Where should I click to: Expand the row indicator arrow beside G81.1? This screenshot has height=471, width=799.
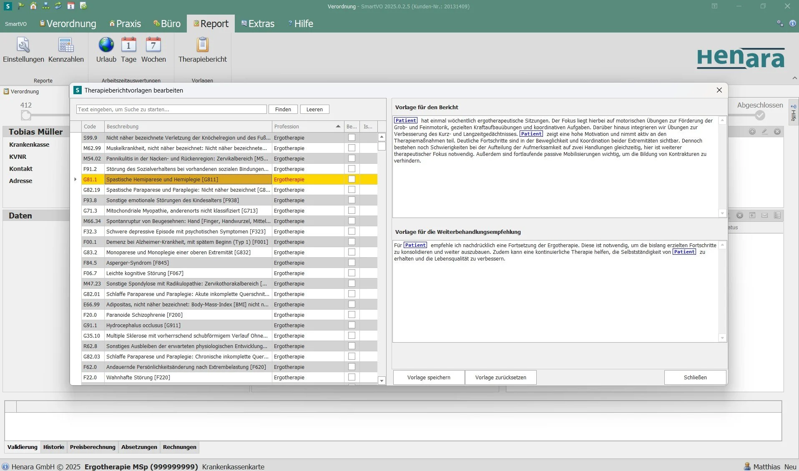tap(75, 179)
